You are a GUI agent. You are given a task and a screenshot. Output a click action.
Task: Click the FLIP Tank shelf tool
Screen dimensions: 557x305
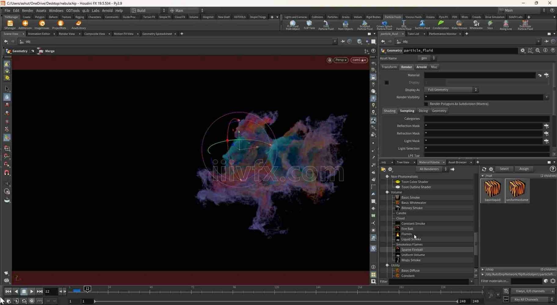pos(309,25)
